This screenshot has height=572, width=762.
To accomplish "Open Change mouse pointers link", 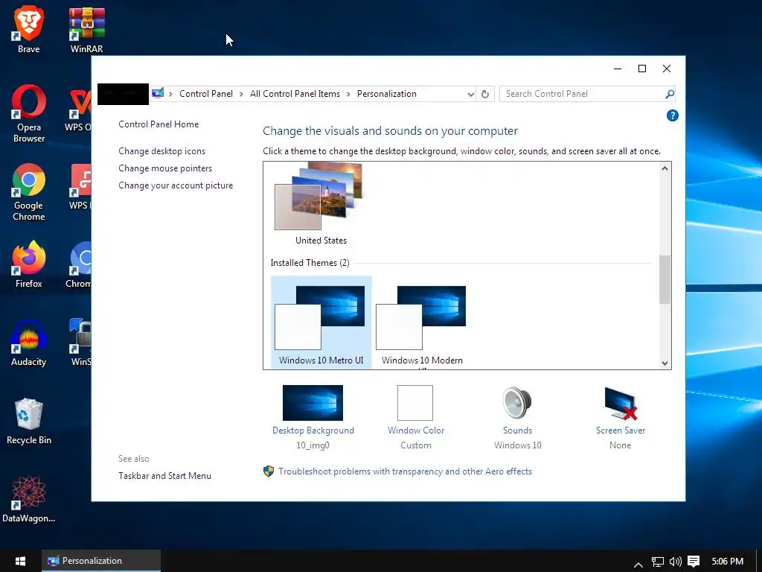I will coord(165,168).
